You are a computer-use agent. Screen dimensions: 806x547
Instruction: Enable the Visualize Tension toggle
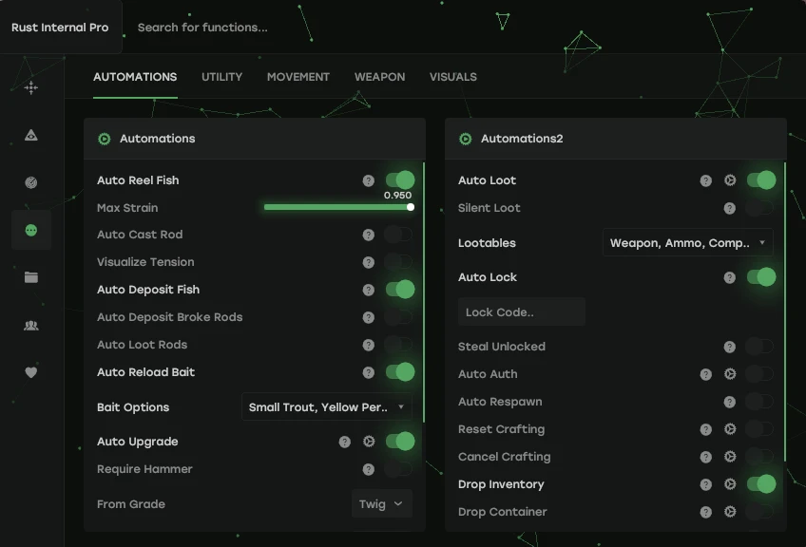pyautogui.click(x=399, y=262)
